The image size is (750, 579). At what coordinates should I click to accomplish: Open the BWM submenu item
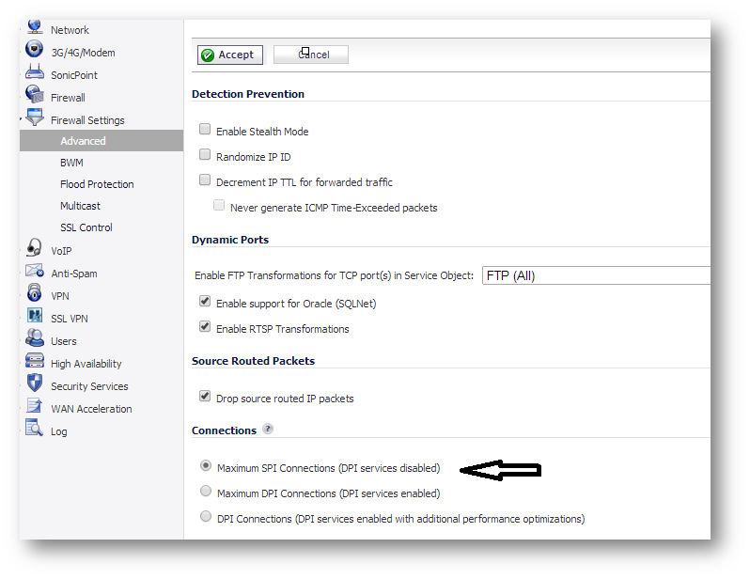click(x=71, y=163)
